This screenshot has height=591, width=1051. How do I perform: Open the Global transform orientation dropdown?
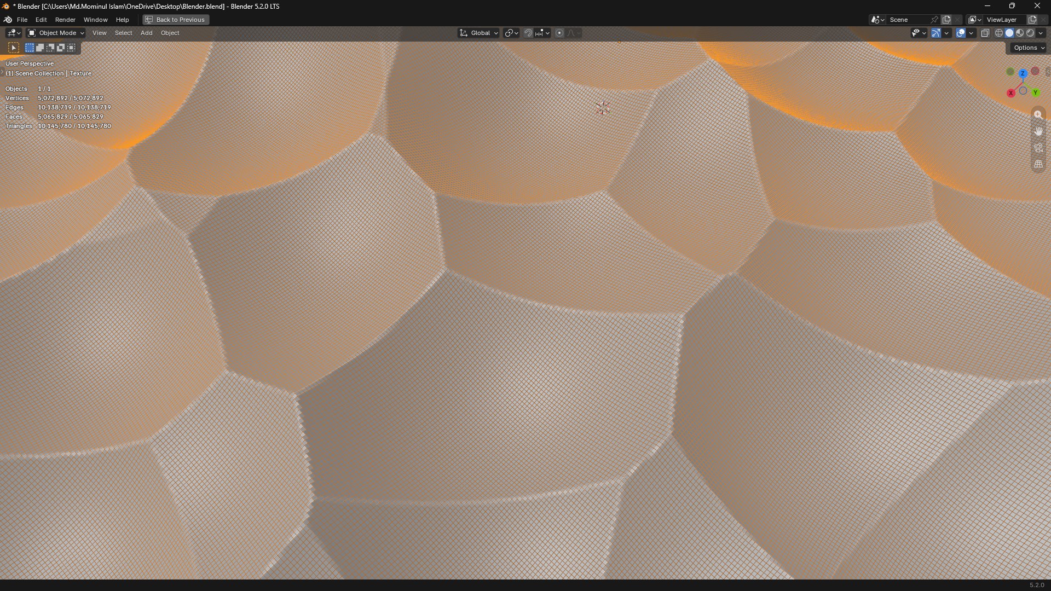click(x=478, y=33)
